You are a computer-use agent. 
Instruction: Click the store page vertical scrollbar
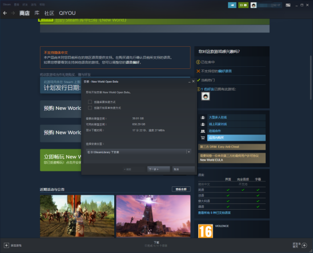[311, 77]
